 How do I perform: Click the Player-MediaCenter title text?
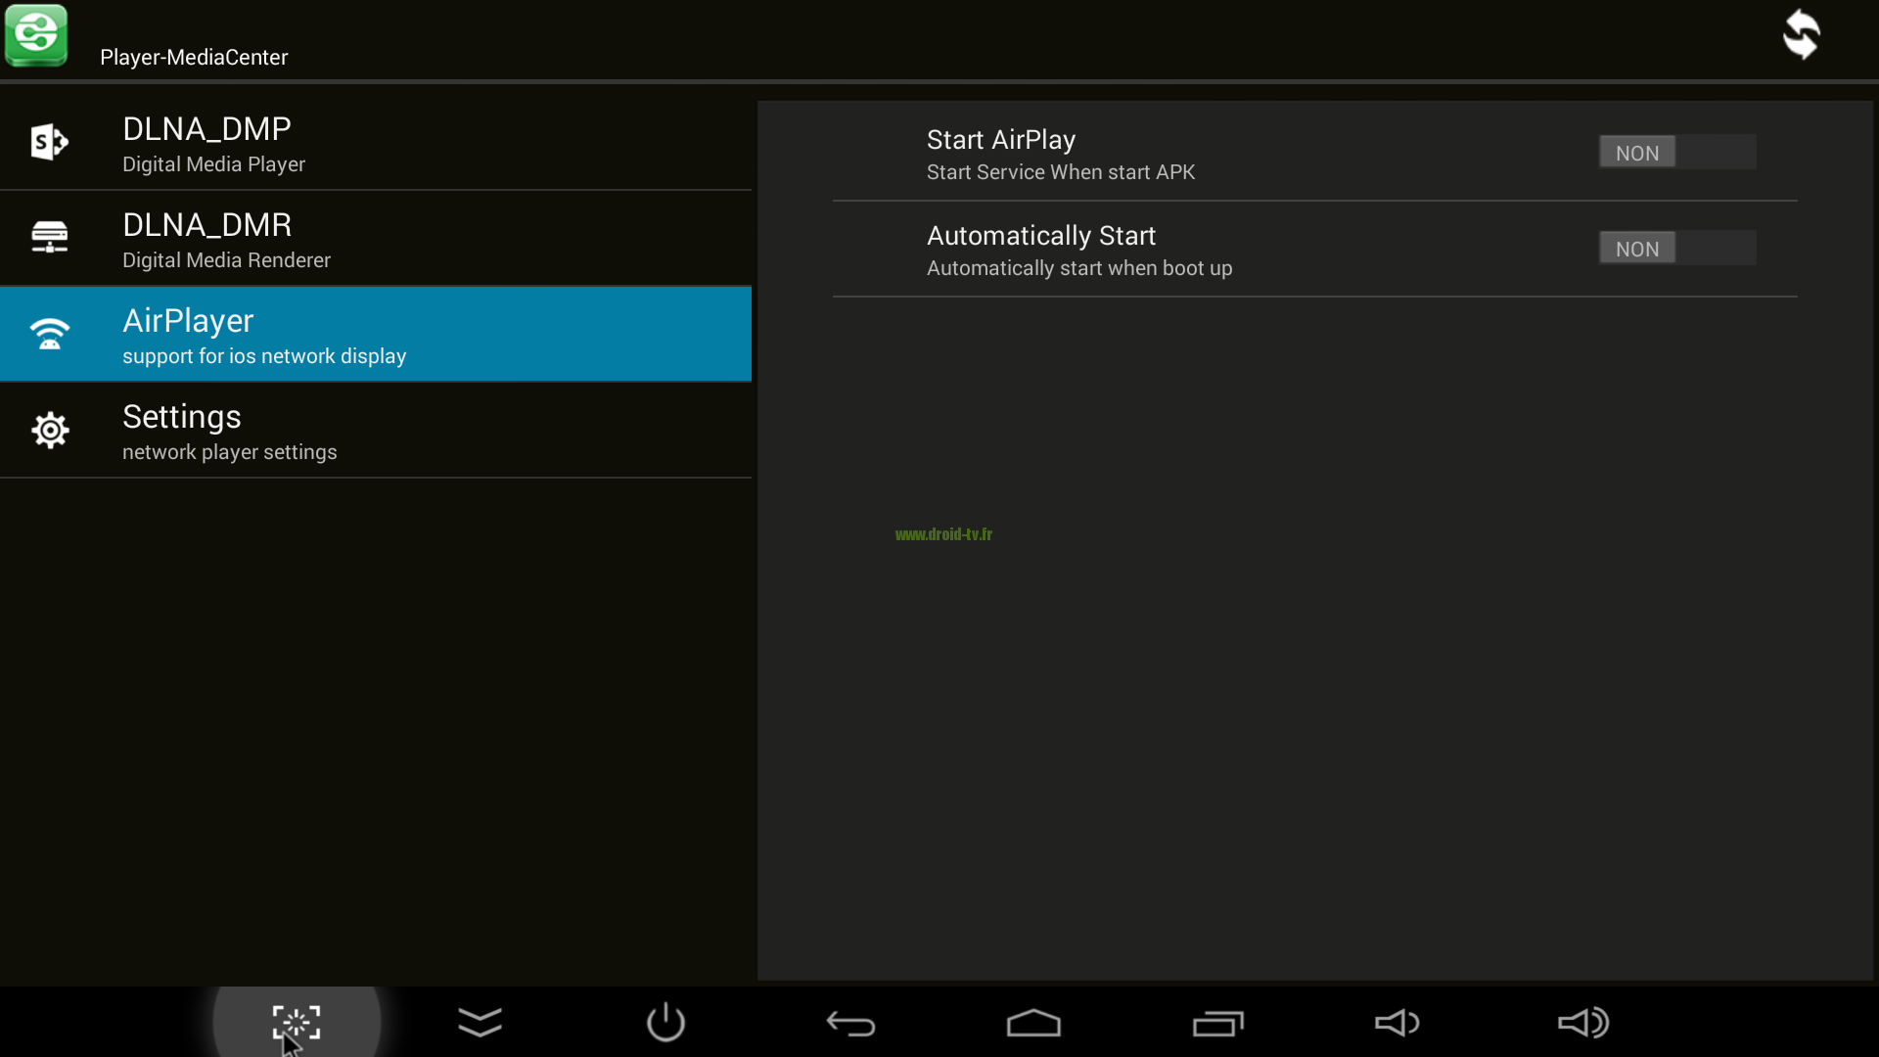point(194,58)
